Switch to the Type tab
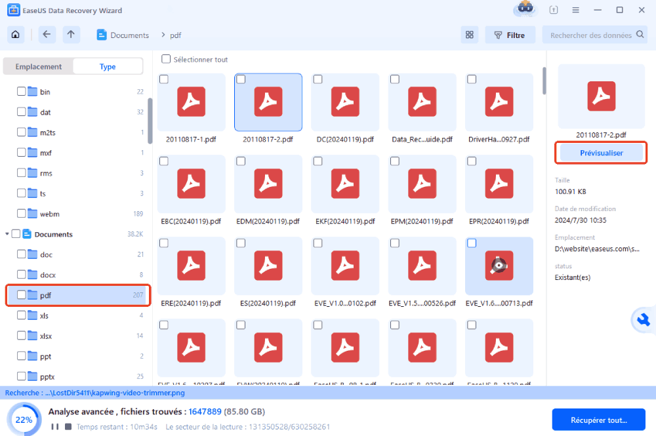The width and height of the screenshot is (656, 436). point(108,66)
